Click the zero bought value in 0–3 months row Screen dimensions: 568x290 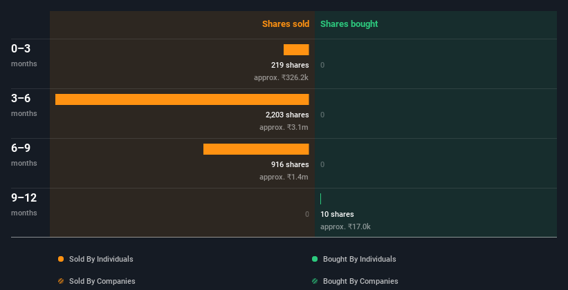click(x=322, y=65)
